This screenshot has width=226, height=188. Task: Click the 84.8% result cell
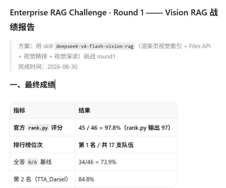tap(126, 179)
